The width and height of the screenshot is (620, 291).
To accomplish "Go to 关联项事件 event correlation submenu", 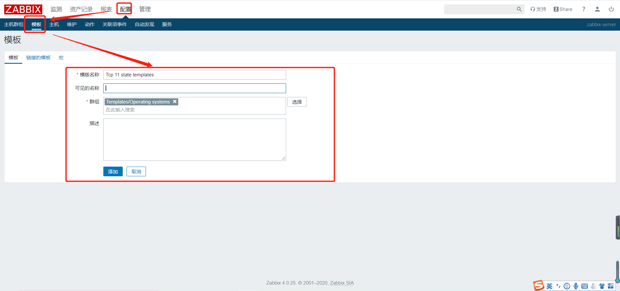I will click(115, 24).
